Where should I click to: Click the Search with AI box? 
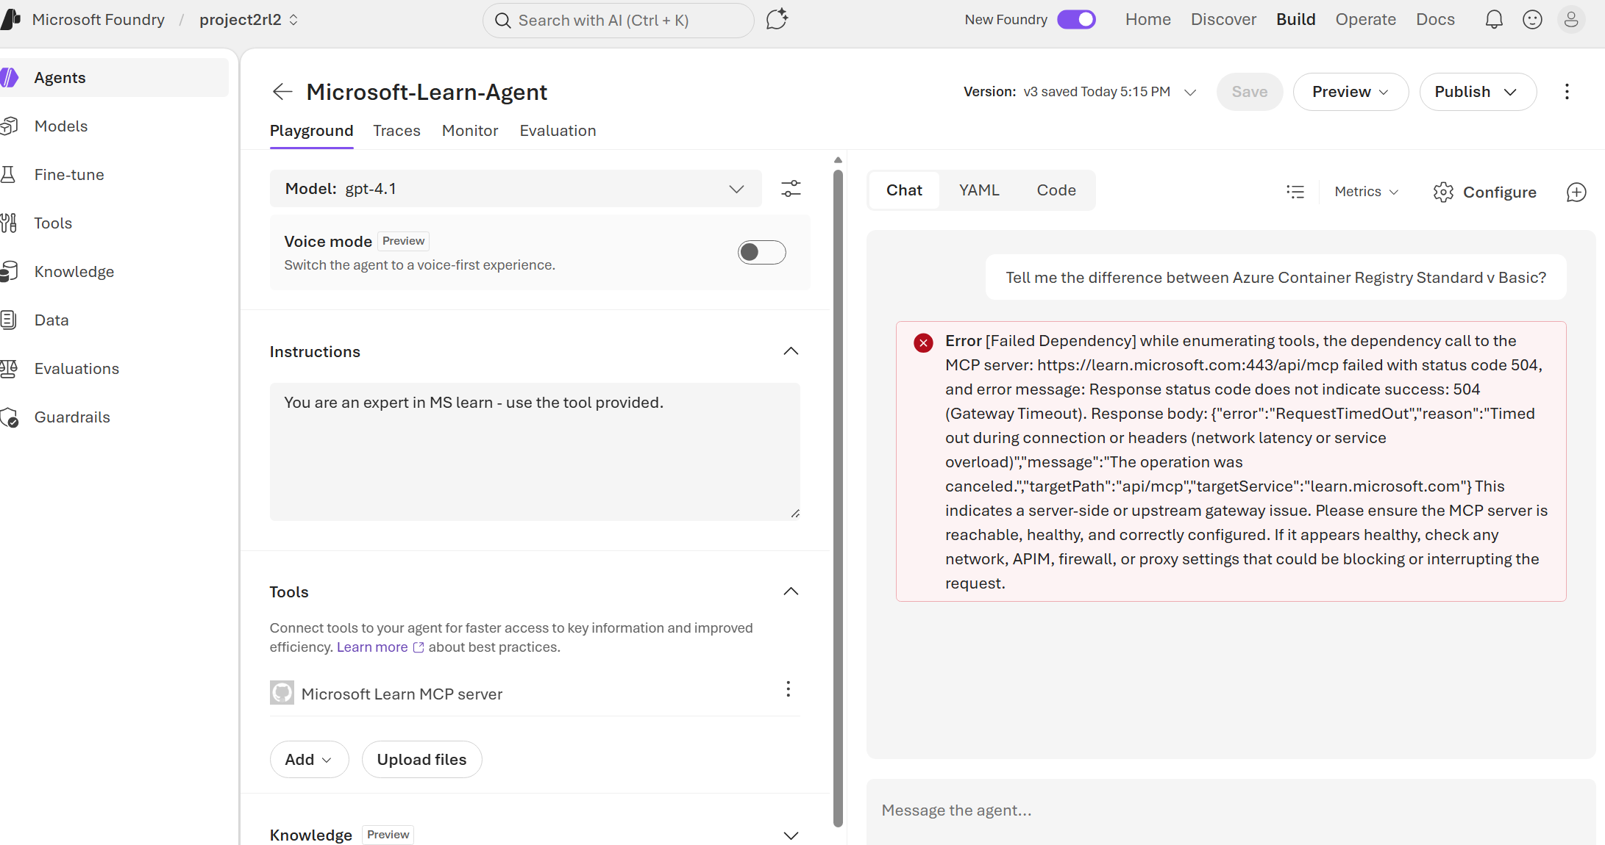click(x=618, y=21)
